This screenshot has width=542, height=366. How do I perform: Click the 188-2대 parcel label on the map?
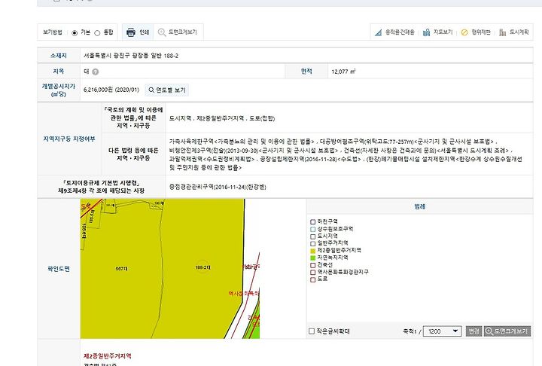(202, 267)
